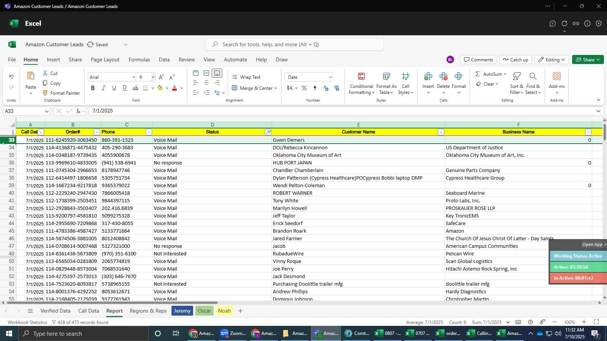Click the Copy icon
This screenshot has height=341, width=607.
pos(45,83)
